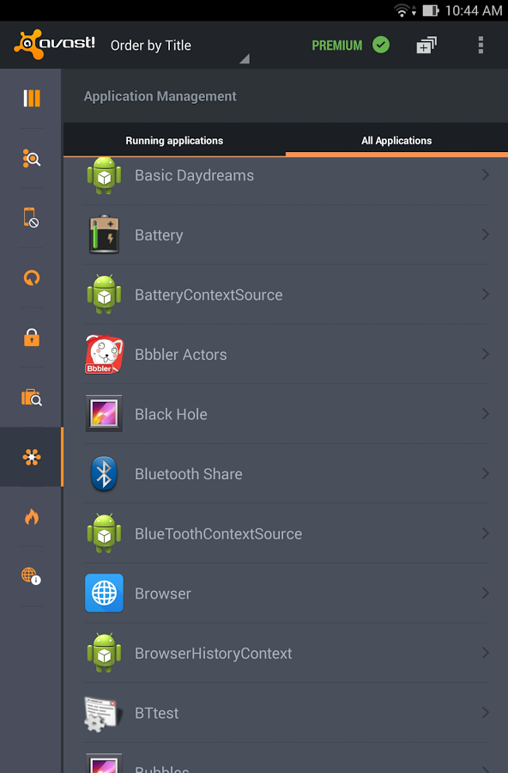Viewport: 508px width, 773px height.
Task: Tap the Bbbler Actors app thumbnail
Action: 104,354
